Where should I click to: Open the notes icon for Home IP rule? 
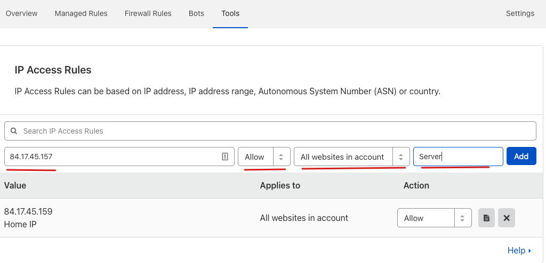pyautogui.click(x=486, y=218)
